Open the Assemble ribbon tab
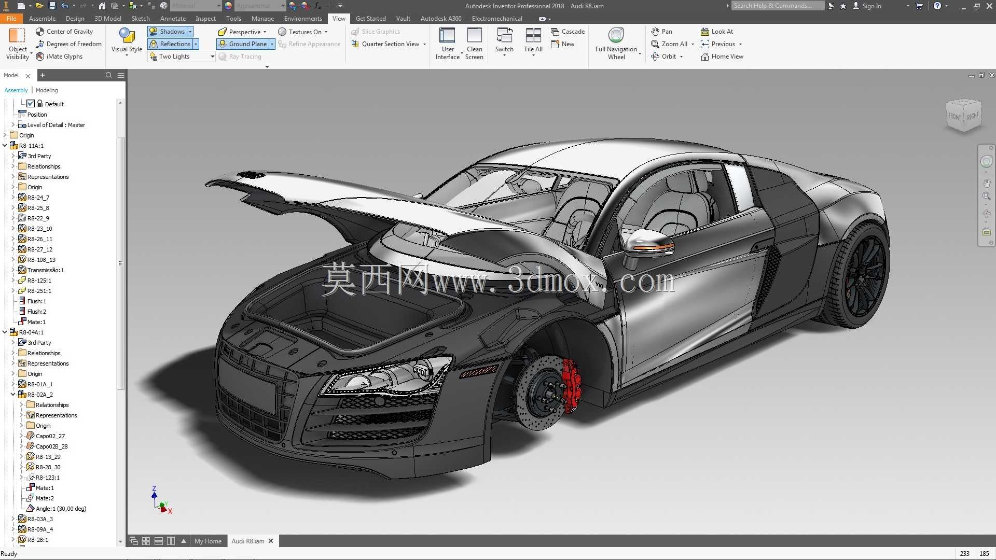The height and width of the screenshot is (560, 996). [42, 18]
